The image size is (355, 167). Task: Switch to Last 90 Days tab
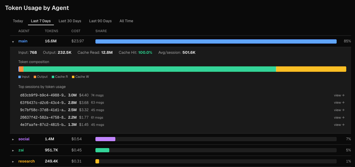[100, 21]
